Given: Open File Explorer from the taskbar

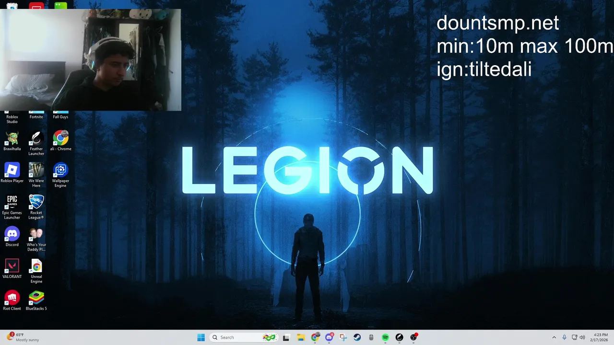Looking at the screenshot, I should [301, 337].
